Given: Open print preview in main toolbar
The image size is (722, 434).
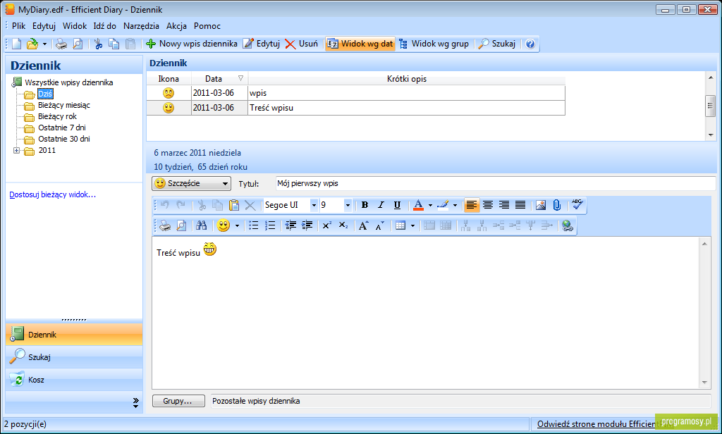Looking at the screenshot, I should coord(78,44).
